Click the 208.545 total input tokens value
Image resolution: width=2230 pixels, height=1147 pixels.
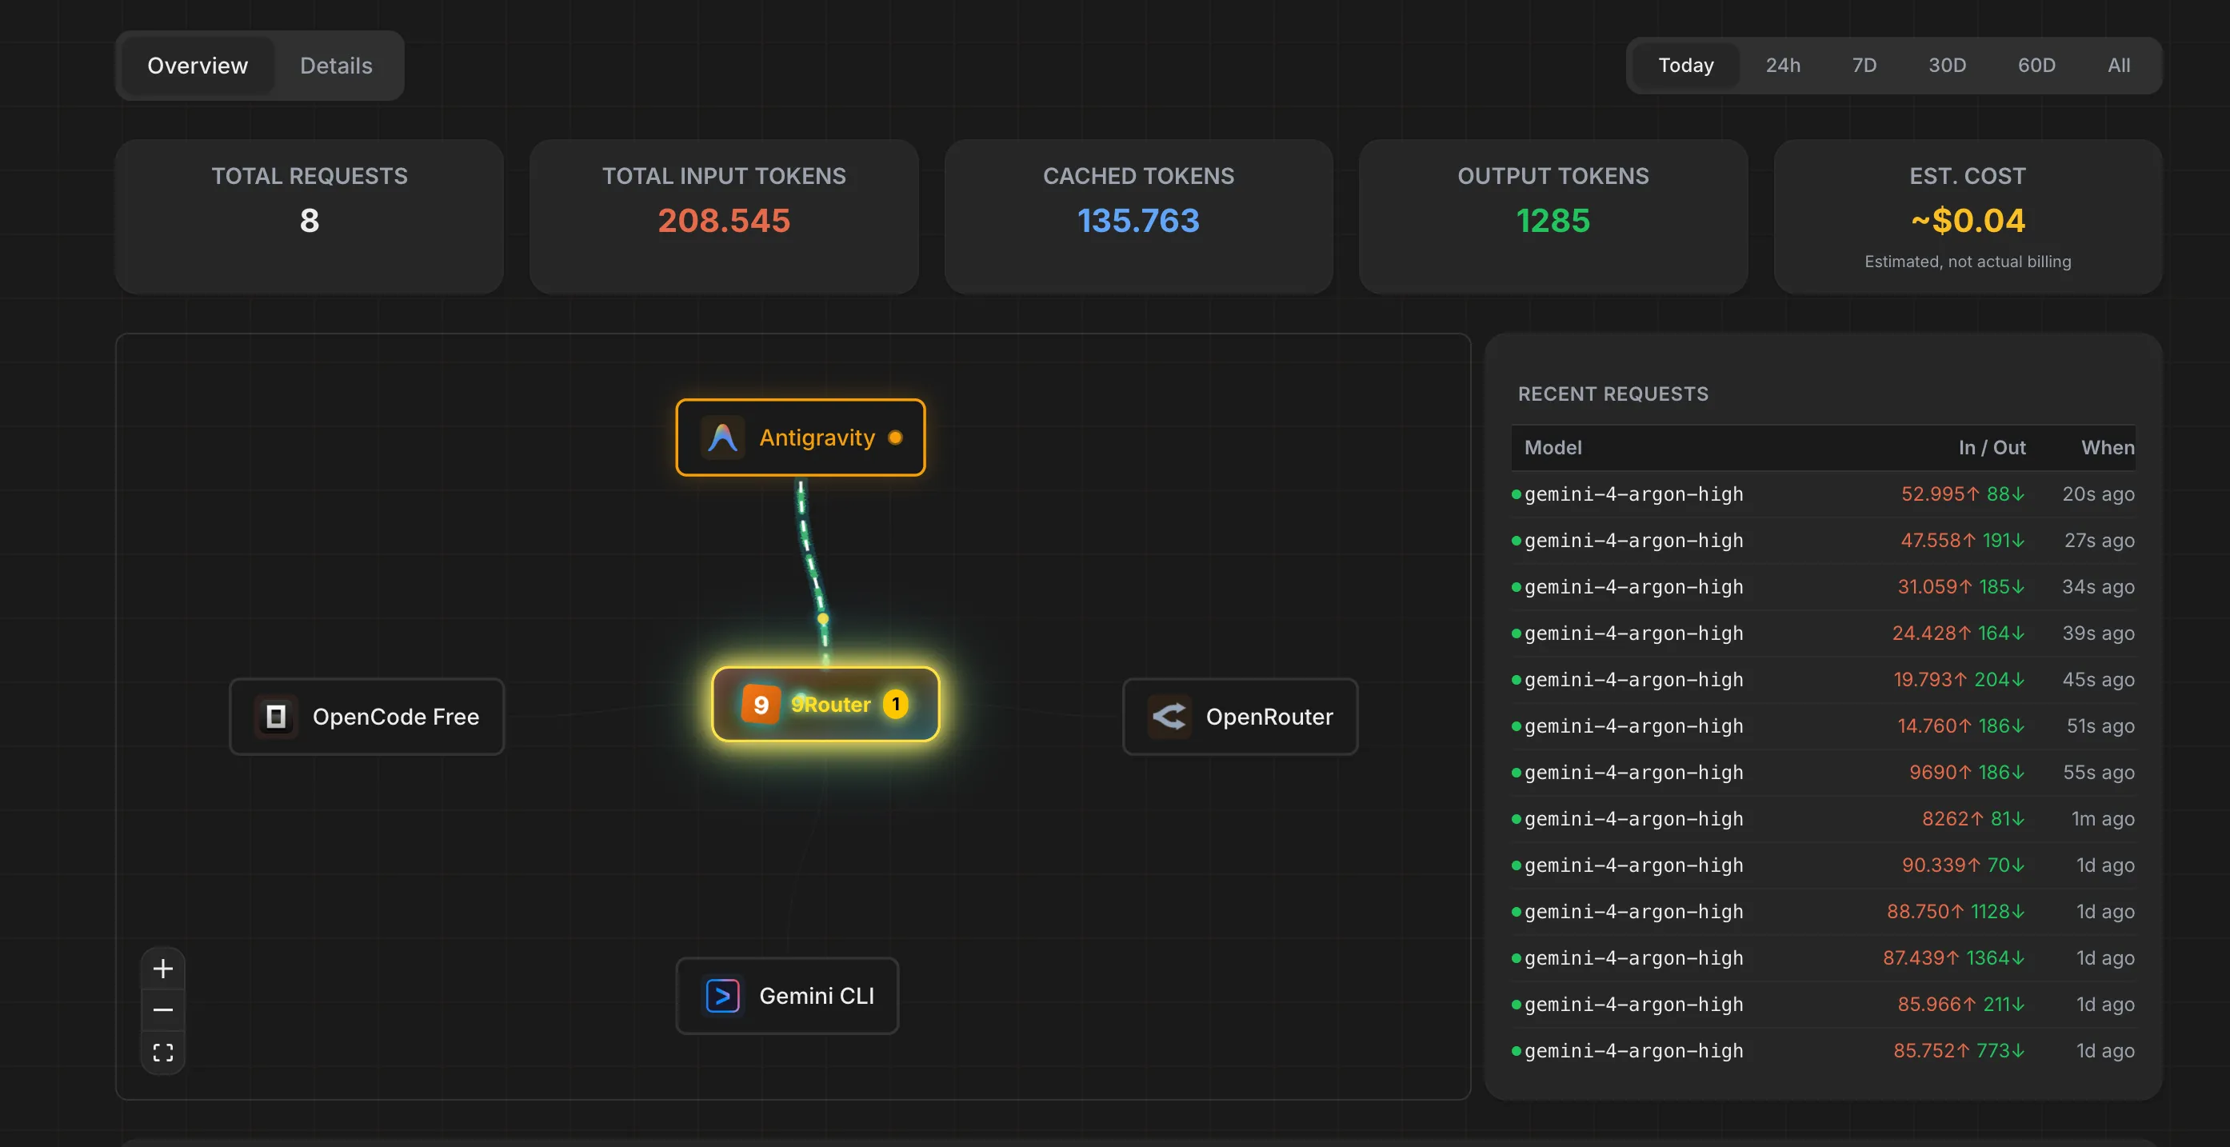tap(724, 221)
